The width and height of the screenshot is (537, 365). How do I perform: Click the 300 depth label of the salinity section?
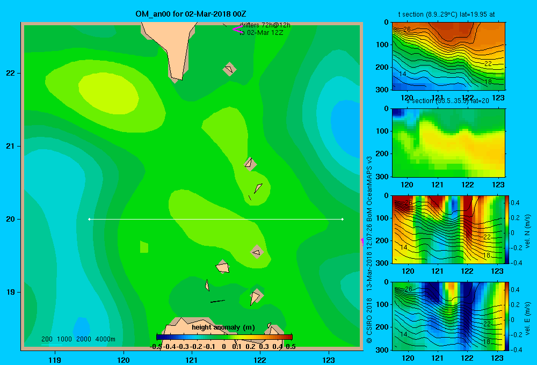pos(382,177)
